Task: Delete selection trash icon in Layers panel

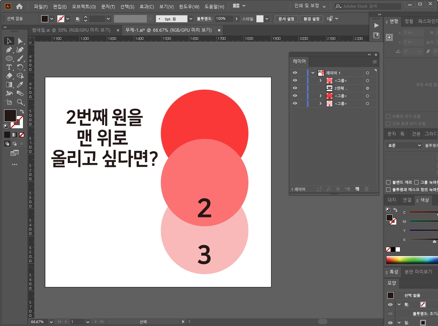Action: [366, 189]
